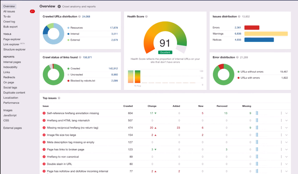Click error icon for Image file size too large
This screenshot has height=174, width=298.
pyautogui.click(x=44, y=135)
